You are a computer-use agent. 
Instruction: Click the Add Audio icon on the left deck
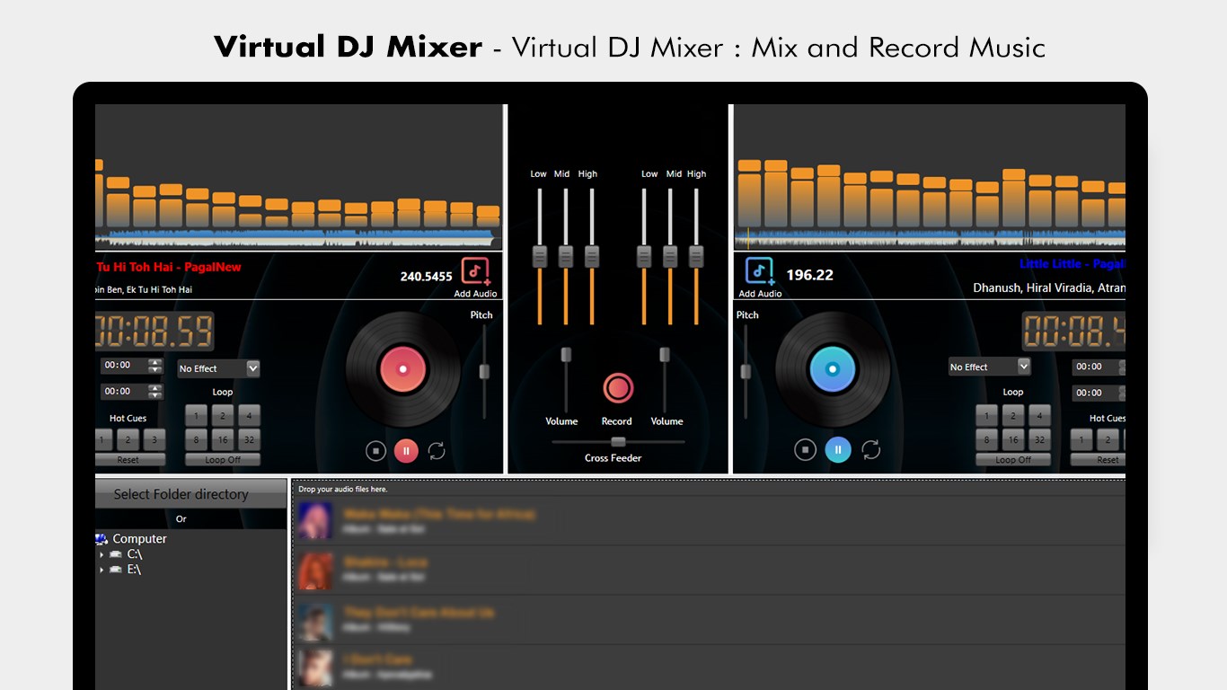pyautogui.click(x=474, y=272)
